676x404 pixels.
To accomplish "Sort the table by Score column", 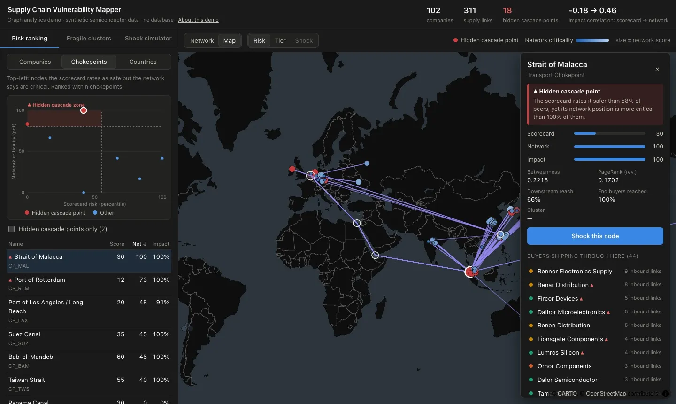I will [117, 244].
